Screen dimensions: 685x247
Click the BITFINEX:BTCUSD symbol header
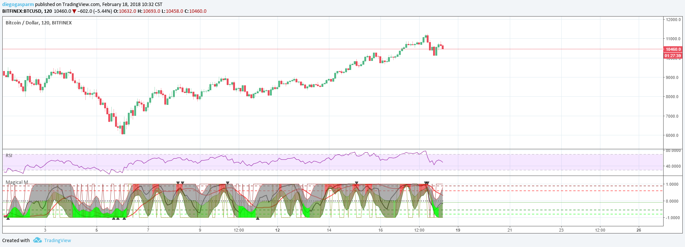click(22, 11)
